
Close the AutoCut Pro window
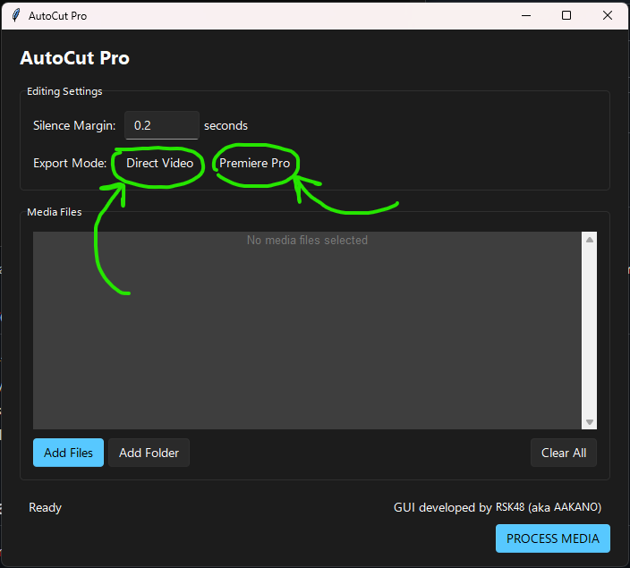(608, 16)
